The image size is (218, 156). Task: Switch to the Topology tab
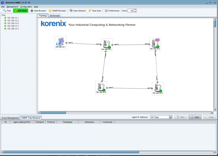click(43, 16)
